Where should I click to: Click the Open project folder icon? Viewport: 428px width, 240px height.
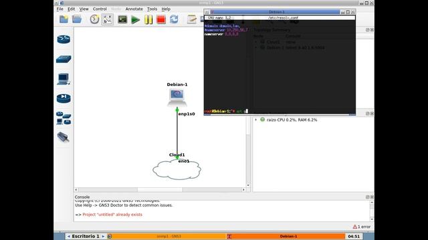77,19
